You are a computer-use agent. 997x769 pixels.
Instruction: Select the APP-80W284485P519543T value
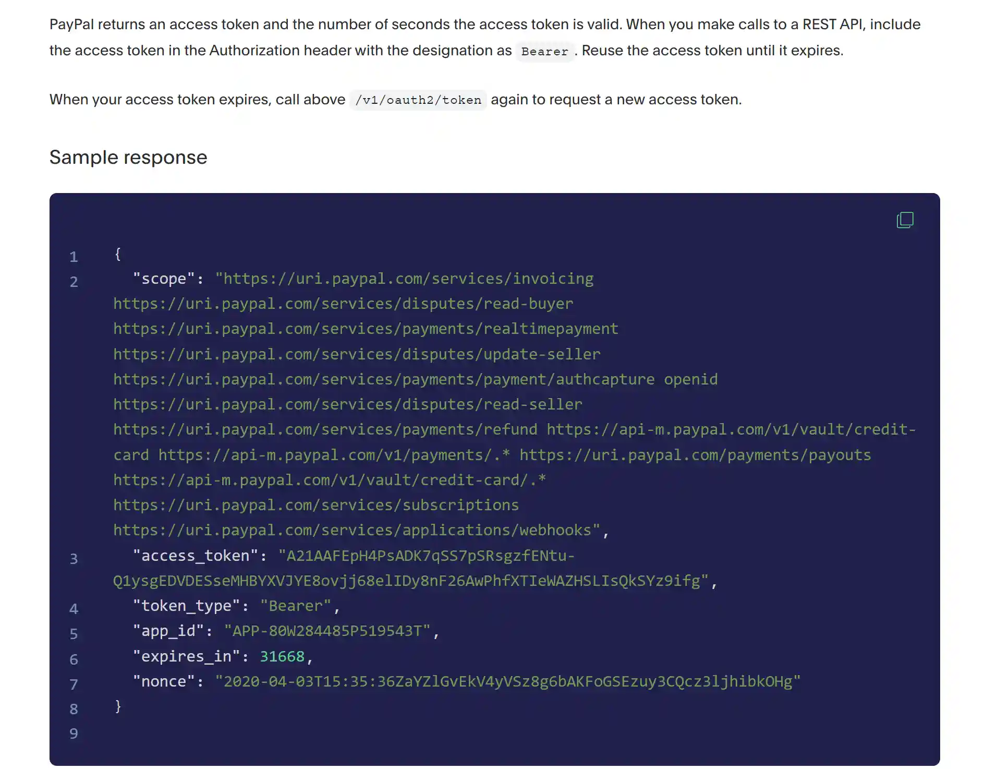(x=327, y=631)
